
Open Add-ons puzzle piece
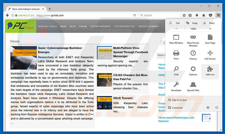coord(210,71)
